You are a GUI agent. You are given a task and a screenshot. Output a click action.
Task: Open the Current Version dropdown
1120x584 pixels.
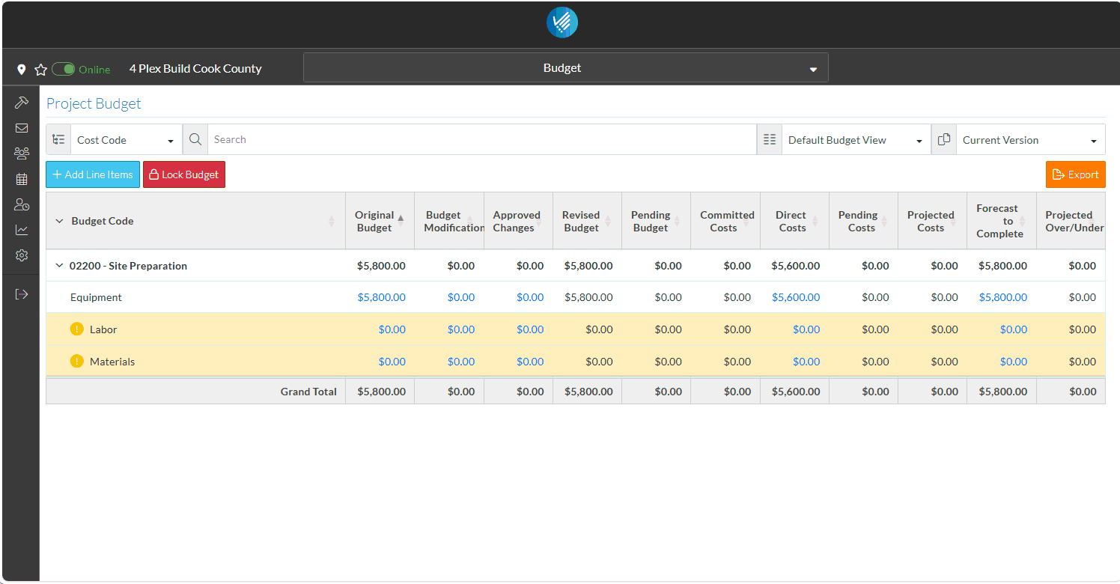click(x=1029, y=140)
